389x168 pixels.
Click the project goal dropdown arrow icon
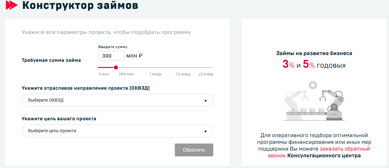[x=206, y=131]
